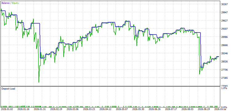
Task: Click the Deposit Load panel title
Action: 8,89
